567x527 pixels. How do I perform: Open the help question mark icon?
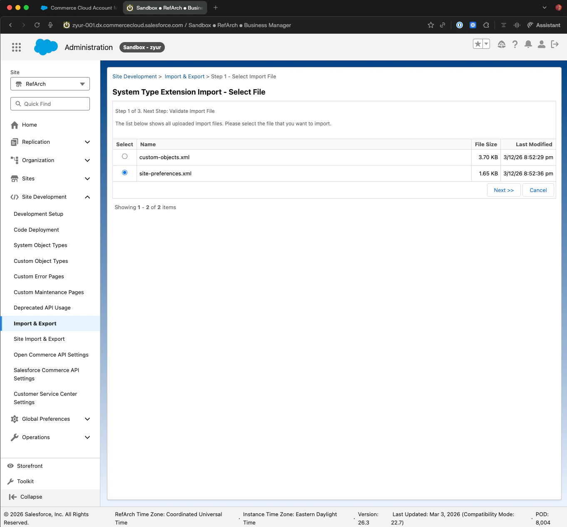click(x=515, y=44)
